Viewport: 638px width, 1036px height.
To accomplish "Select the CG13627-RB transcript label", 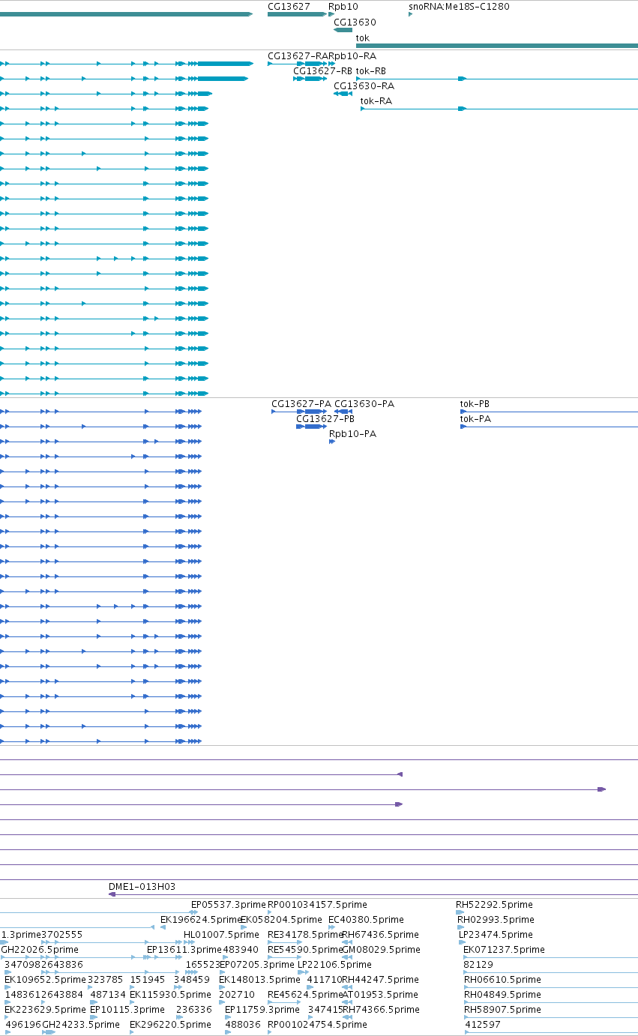I will [322, 70].
